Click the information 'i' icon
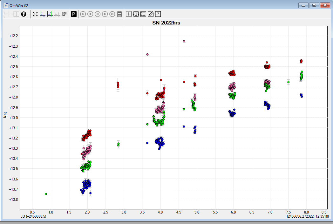Viewport: 333px width, 224px height. pyautogui.click(x=129, y=14)
